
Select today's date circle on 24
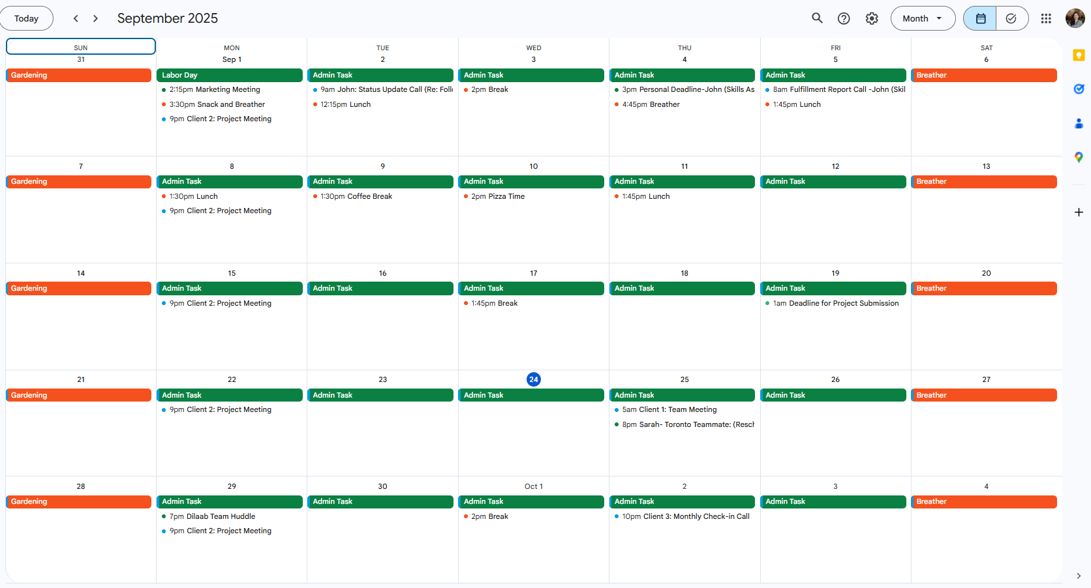pos(534,379)
